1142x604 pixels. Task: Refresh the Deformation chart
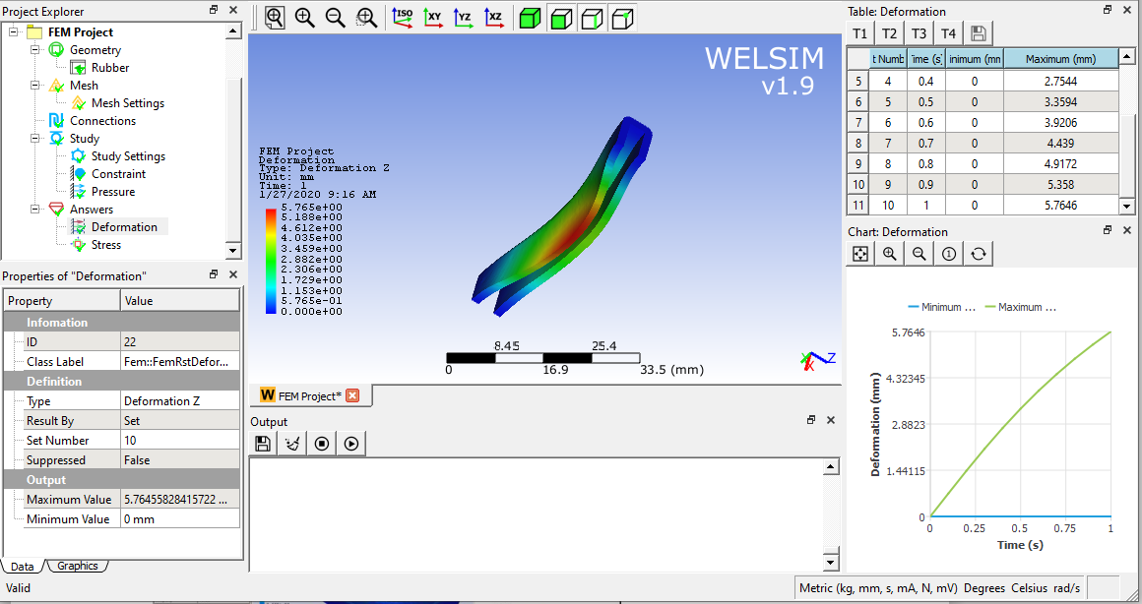click(x=979, y=253)
